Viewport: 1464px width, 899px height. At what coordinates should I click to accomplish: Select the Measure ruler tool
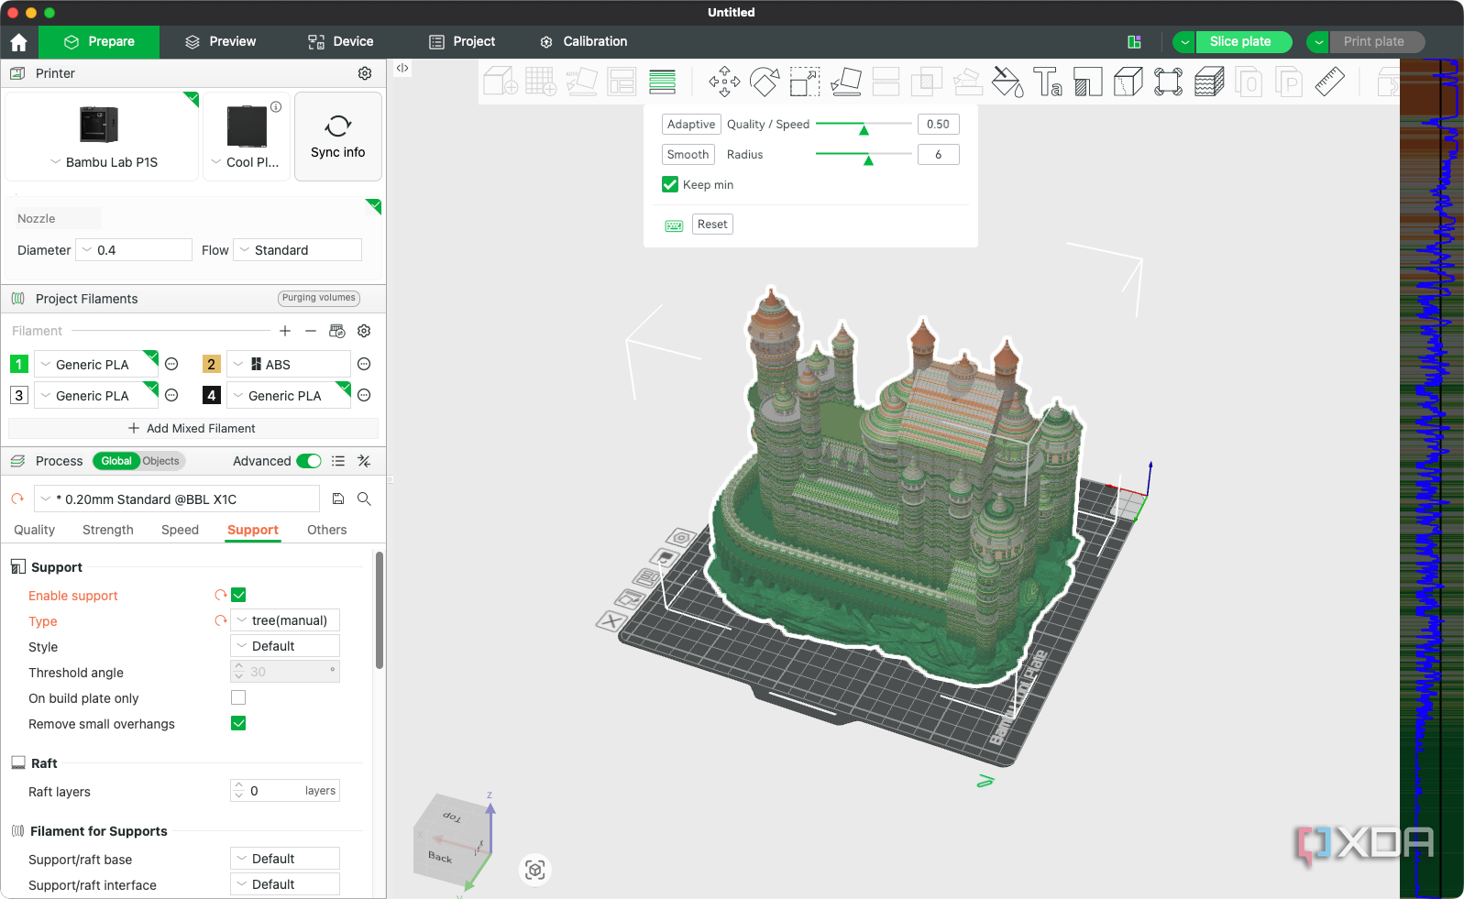click(x=1329, y=82)
